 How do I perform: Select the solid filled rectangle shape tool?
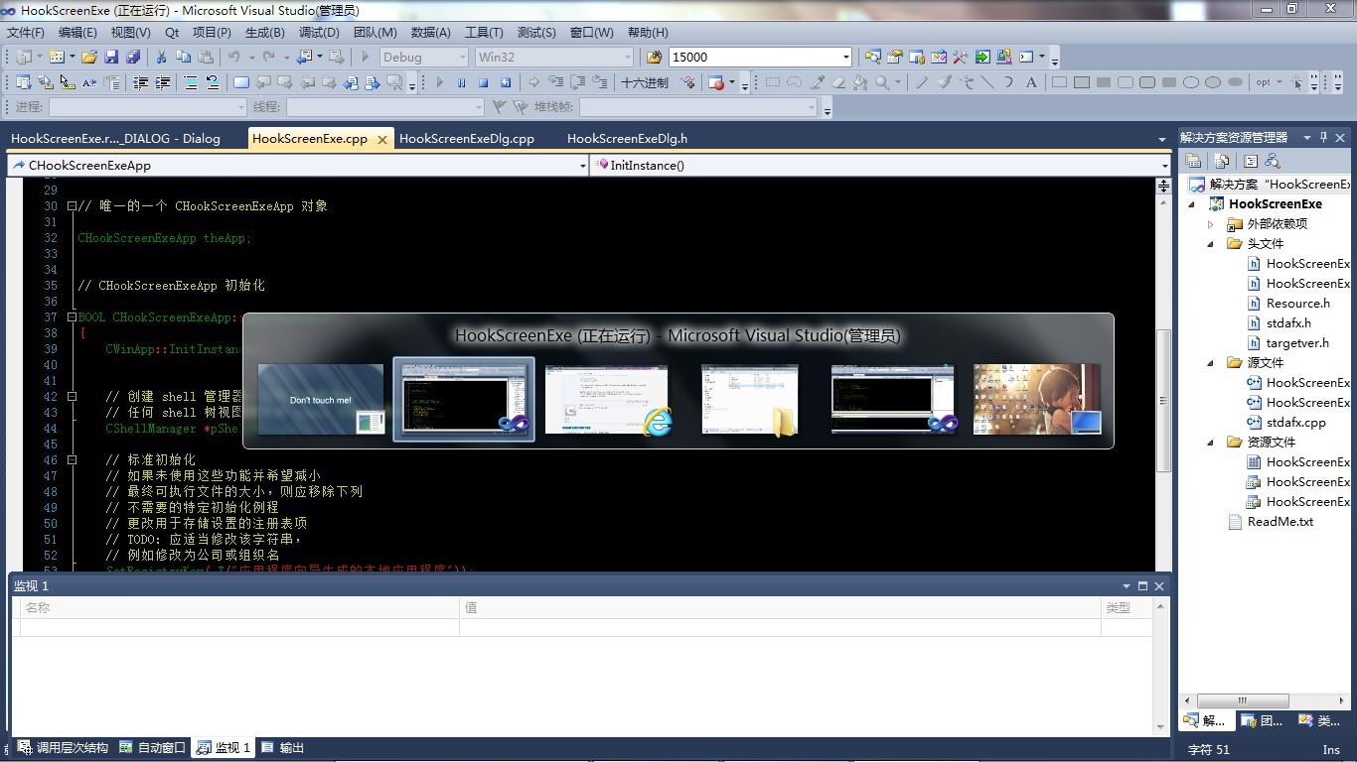click(1104, 83)
